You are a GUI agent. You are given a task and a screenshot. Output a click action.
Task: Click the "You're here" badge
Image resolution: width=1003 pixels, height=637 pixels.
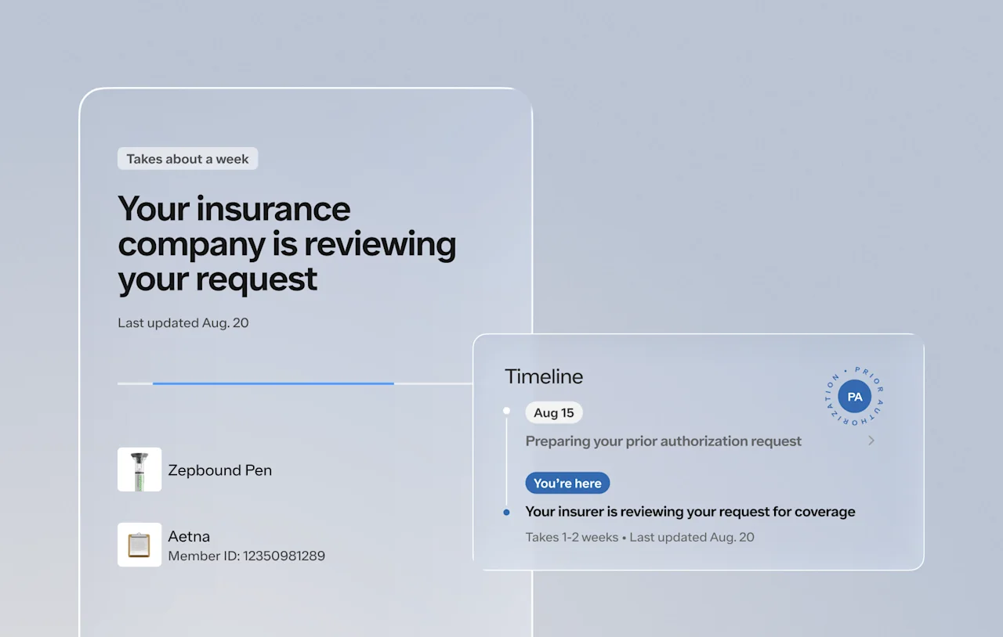click(567, 484)
